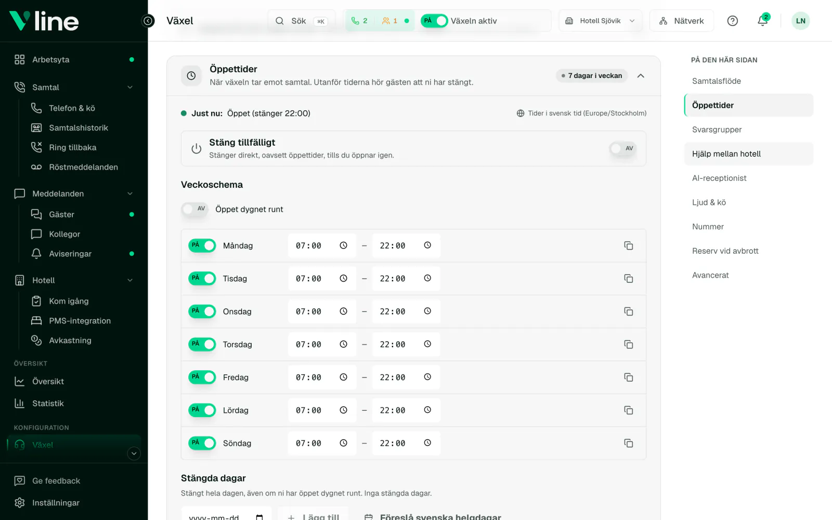
Task: Copy Lördag hours using copy icon
Action: (x=628, y=410)
